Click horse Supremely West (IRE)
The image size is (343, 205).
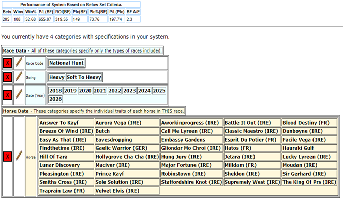click(252, 182)
